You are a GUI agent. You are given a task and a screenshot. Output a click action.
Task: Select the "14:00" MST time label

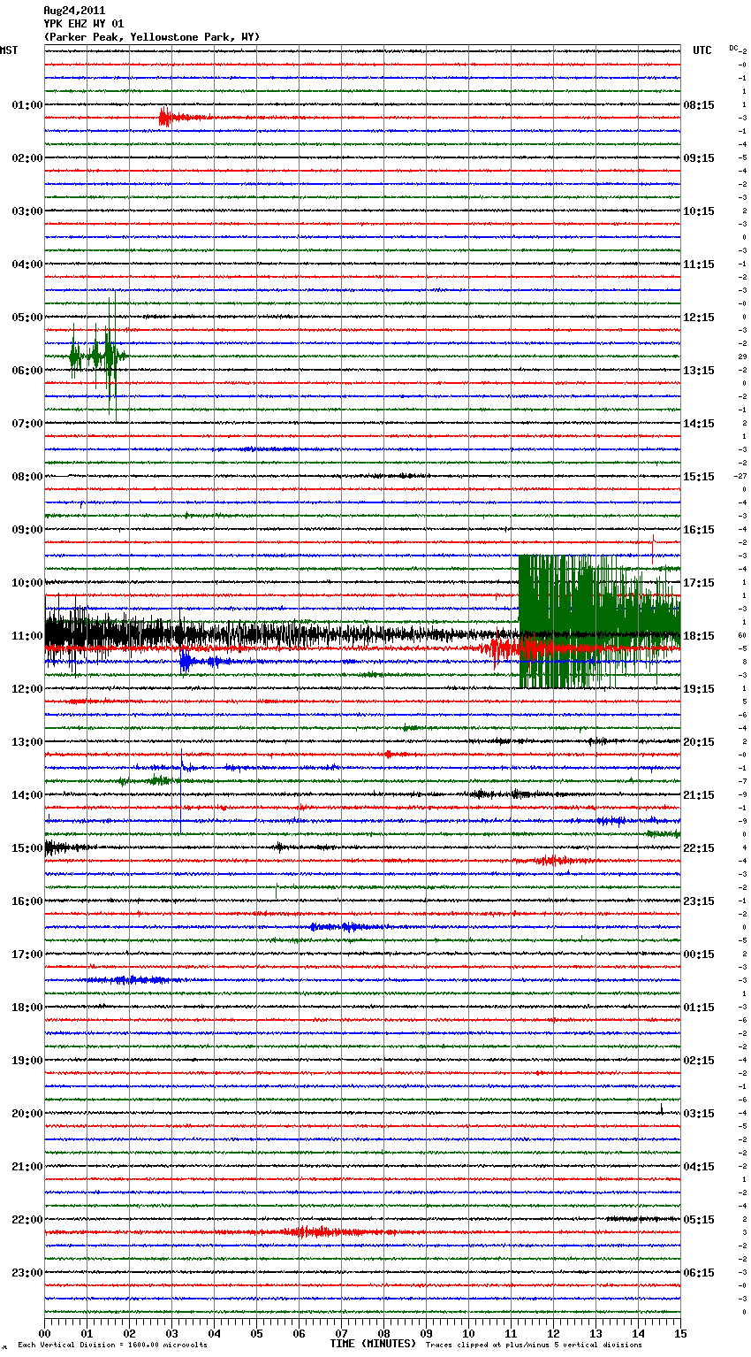(x=27, y=795)
